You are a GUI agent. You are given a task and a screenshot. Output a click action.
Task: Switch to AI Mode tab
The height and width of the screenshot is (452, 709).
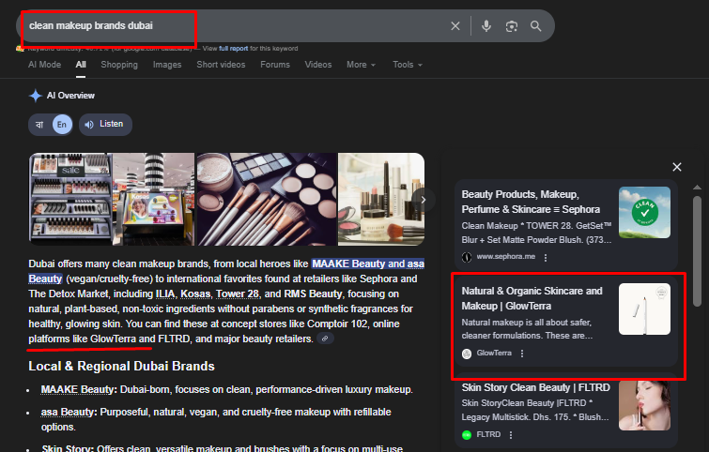(44, 65)
